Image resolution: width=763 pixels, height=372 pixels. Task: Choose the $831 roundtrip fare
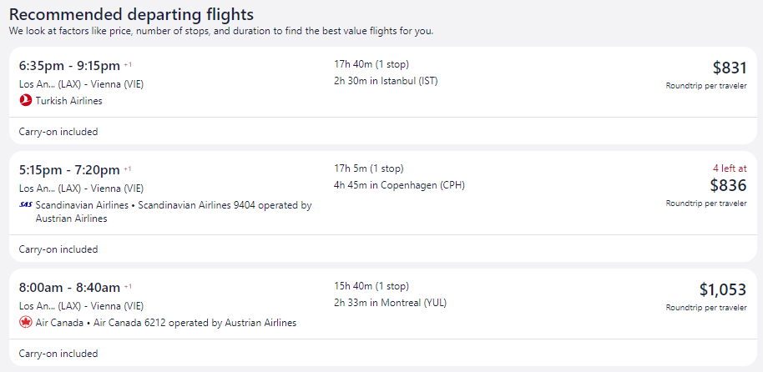pyautogui.click(x=729, y=68)
